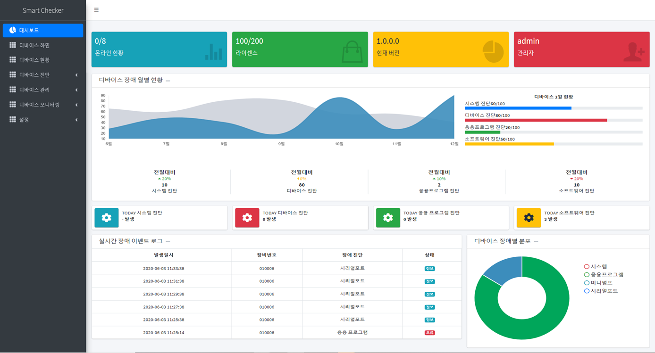Click the grid icon next to 디바이스 모니터링
Viewport: 655px width, 353px height.
click(x=13, y=105)
